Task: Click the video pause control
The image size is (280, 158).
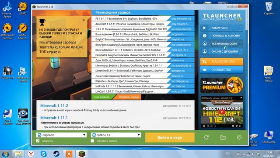Action: 204,126
